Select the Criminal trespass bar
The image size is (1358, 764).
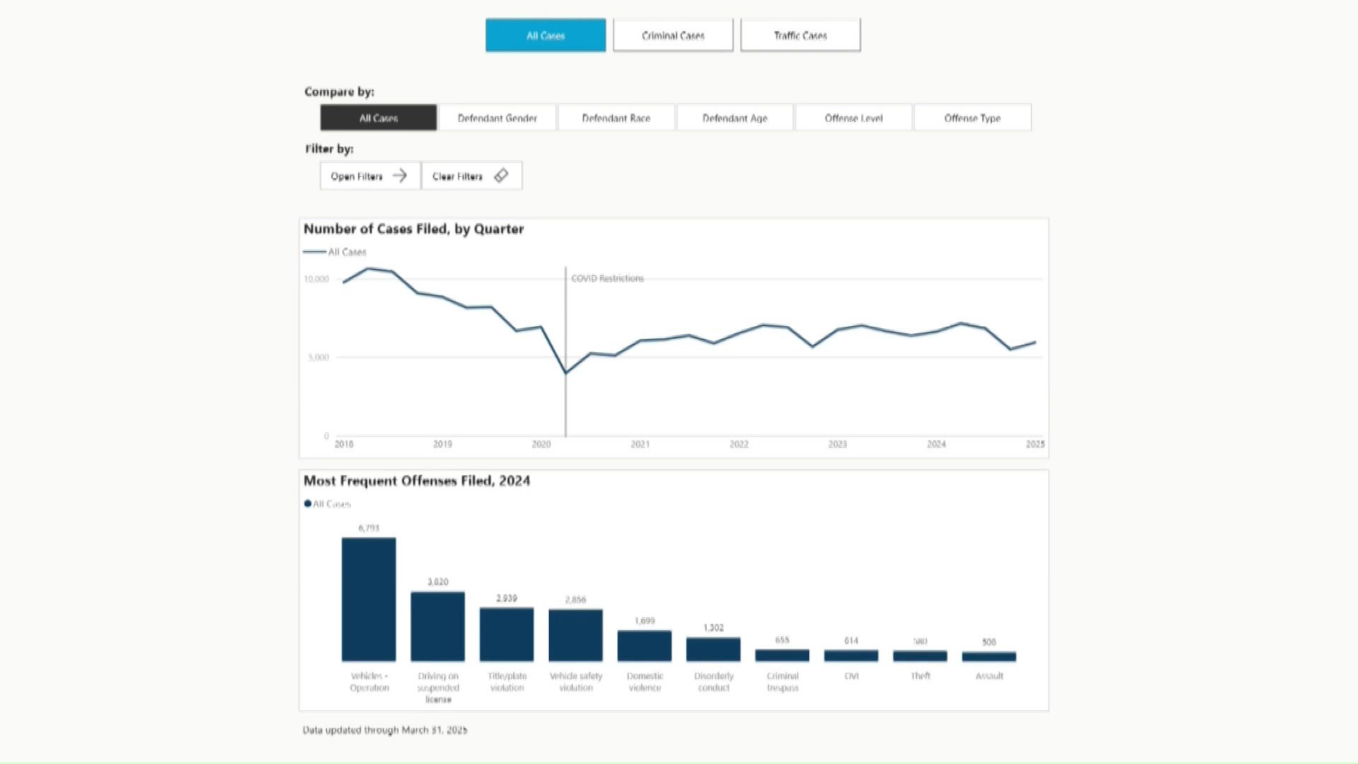tap(782, 656)
